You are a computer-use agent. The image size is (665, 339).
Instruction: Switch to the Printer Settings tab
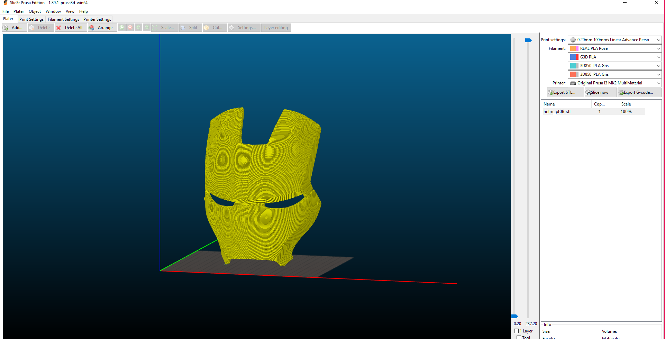click(97, 19)
